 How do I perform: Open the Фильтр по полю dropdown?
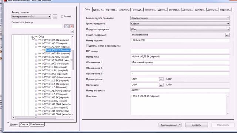coord(31,16)
